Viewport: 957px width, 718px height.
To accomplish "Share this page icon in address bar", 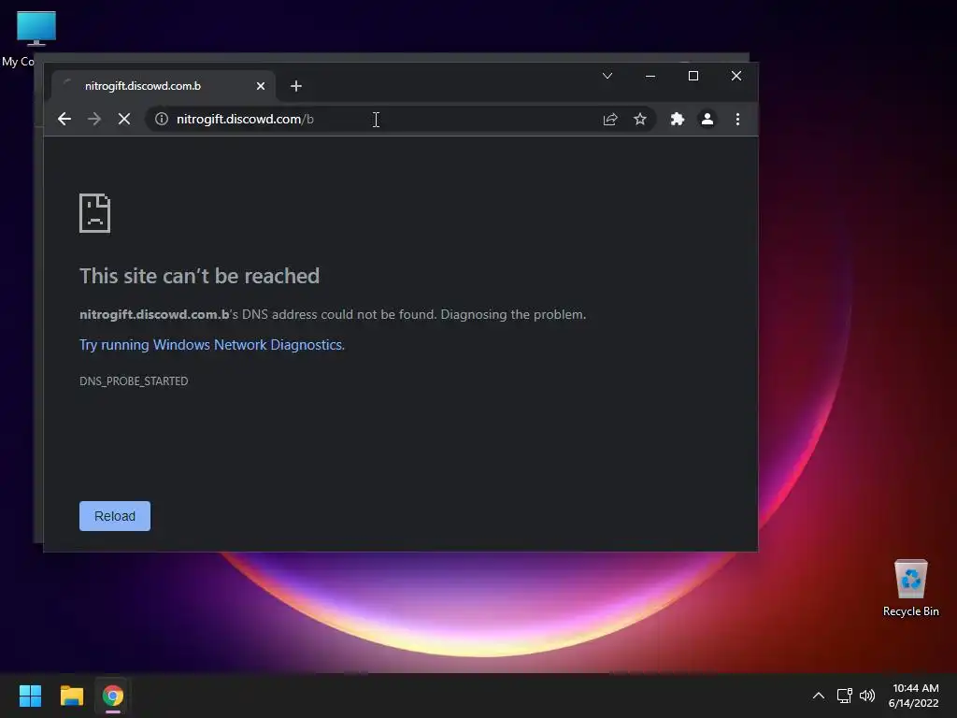I will point(610,119).
